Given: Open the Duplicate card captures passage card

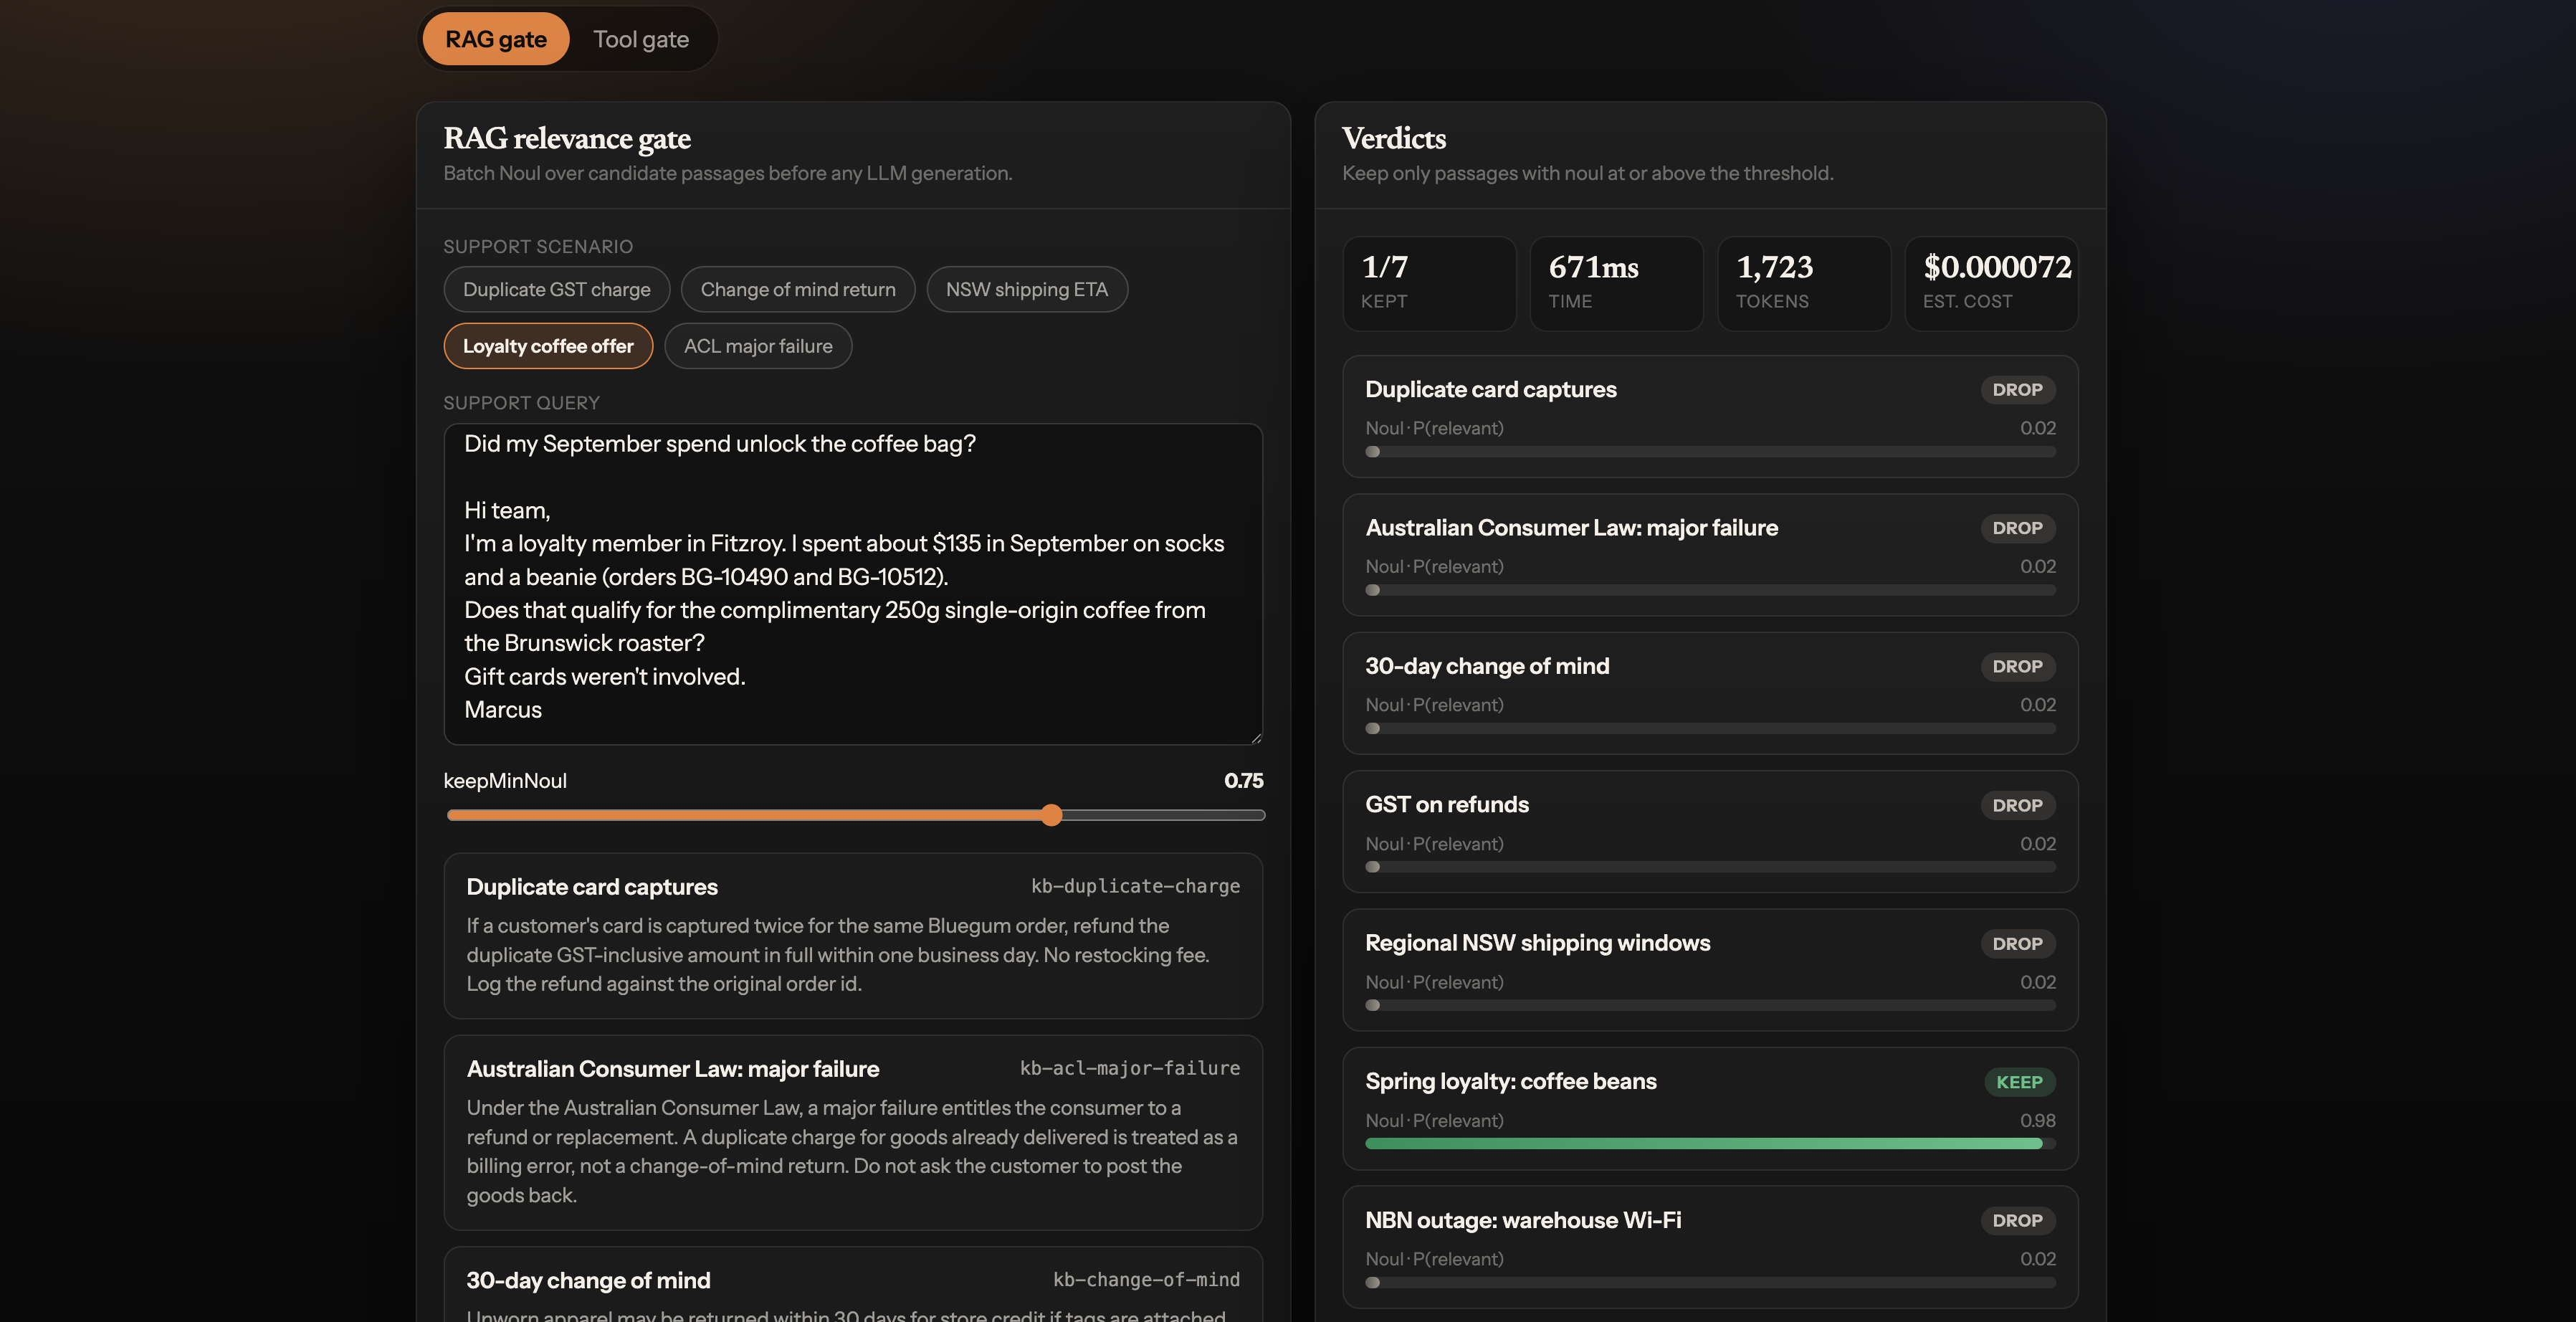Looking at the screenshot, I should coord(853,936).
